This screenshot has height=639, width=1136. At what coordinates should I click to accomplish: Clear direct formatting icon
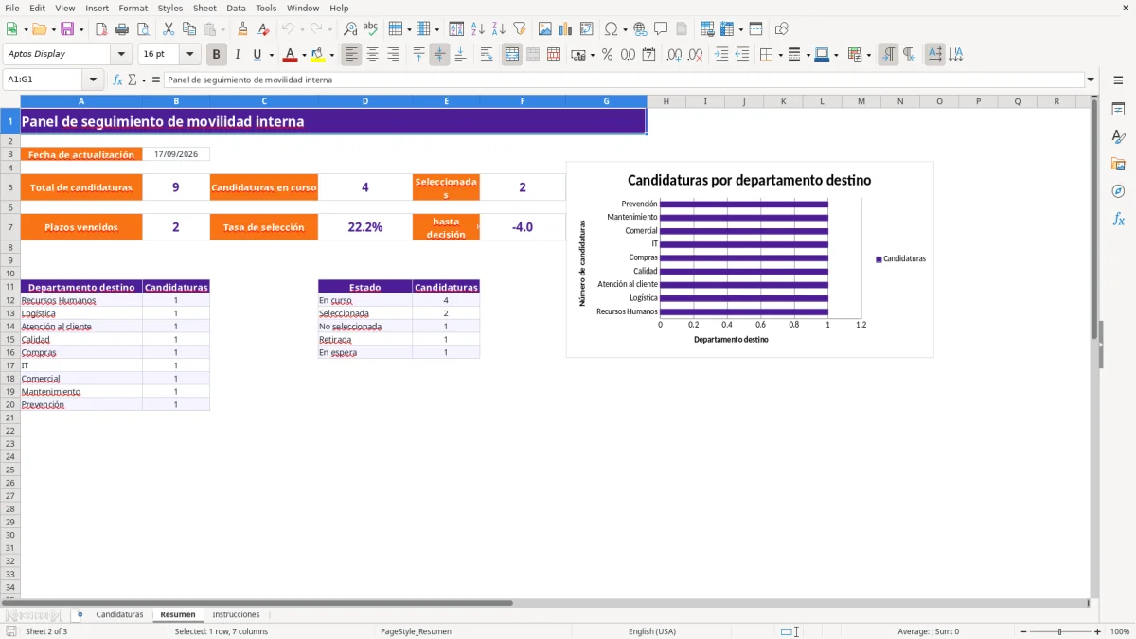264,29
